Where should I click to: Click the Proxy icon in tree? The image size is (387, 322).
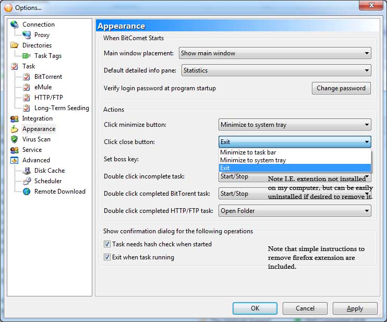coord(27,35)
